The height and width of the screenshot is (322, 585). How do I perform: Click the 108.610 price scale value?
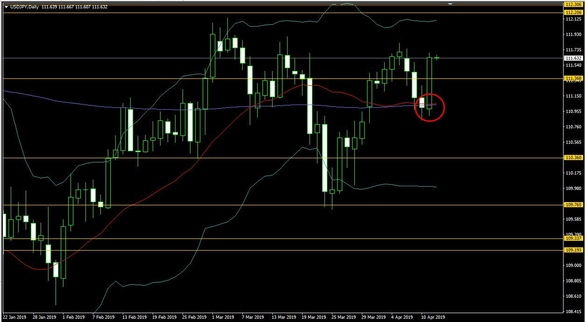click(573, 296)
